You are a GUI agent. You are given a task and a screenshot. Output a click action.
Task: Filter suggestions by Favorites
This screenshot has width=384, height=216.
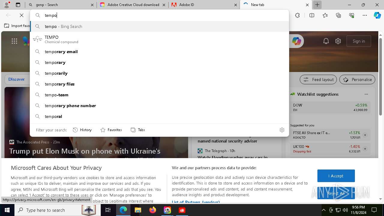[x=111, y=130]
